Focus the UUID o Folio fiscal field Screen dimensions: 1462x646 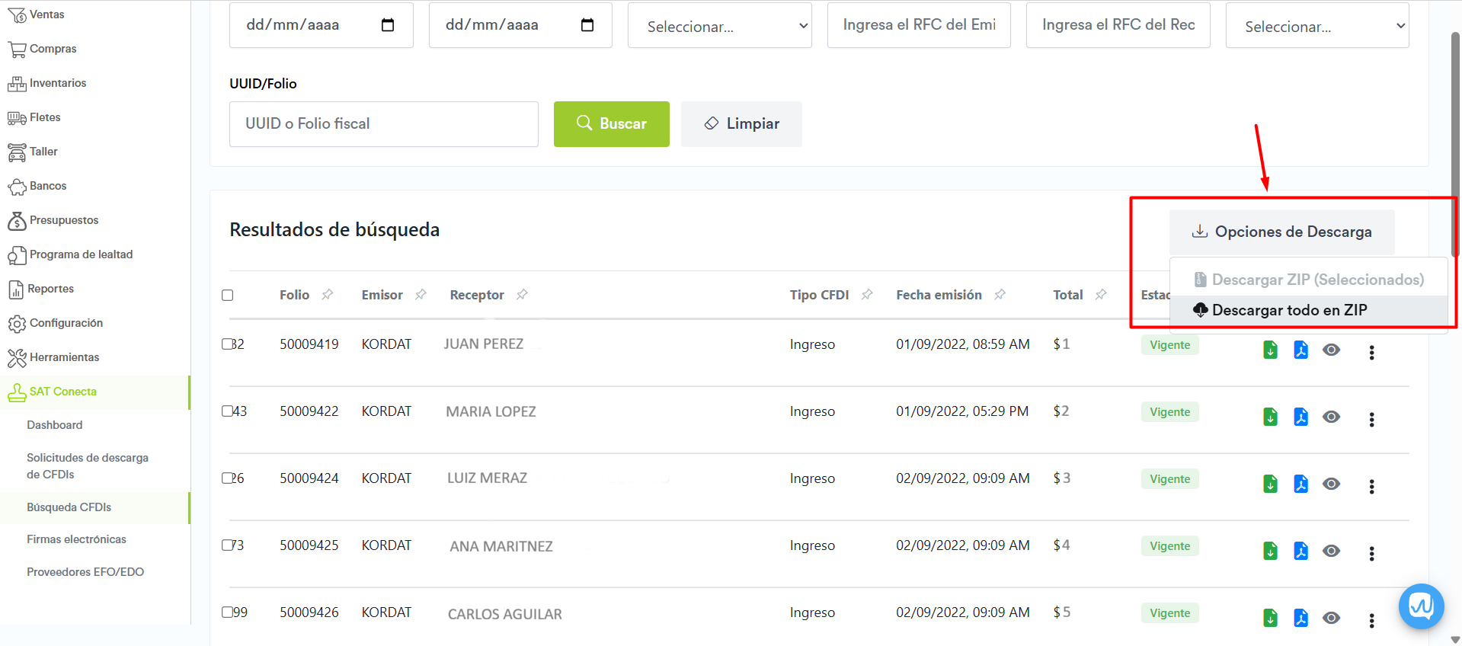click(383, 124)
